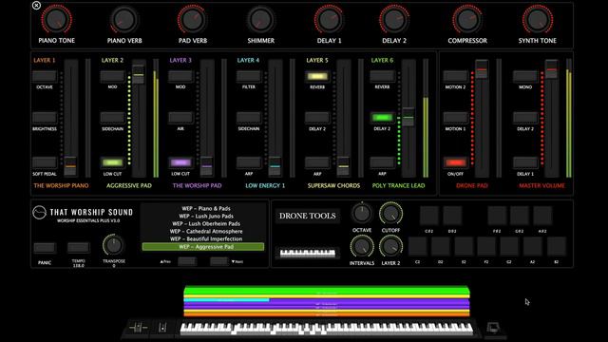This screenshot has height=342, width=608.
Task: Trigger the F#2 drone pad
Action: click(x=497, y=216)
